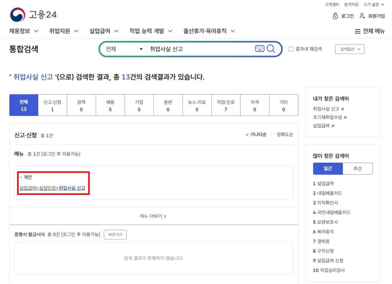The image size is (392, 284).
Task: Click the search text input field
Action: pyautogui.click(x=199, y=49)
